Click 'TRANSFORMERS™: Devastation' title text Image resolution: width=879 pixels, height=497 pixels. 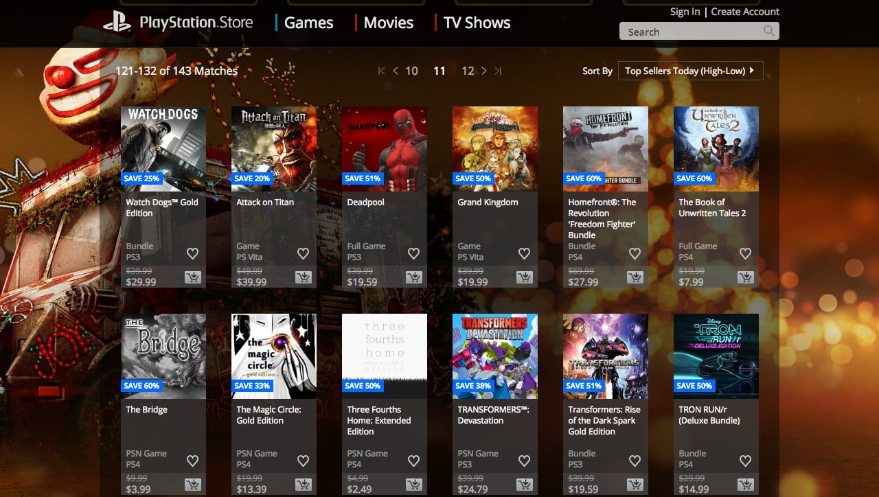493,415
